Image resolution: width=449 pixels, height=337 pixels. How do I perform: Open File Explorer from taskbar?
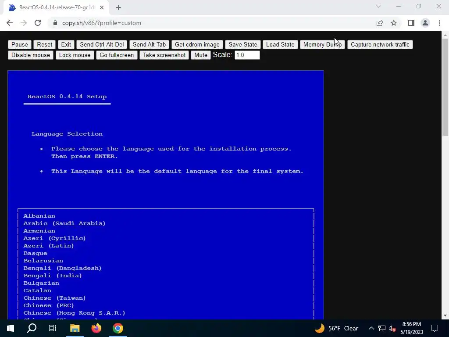(x=75, y=328)
